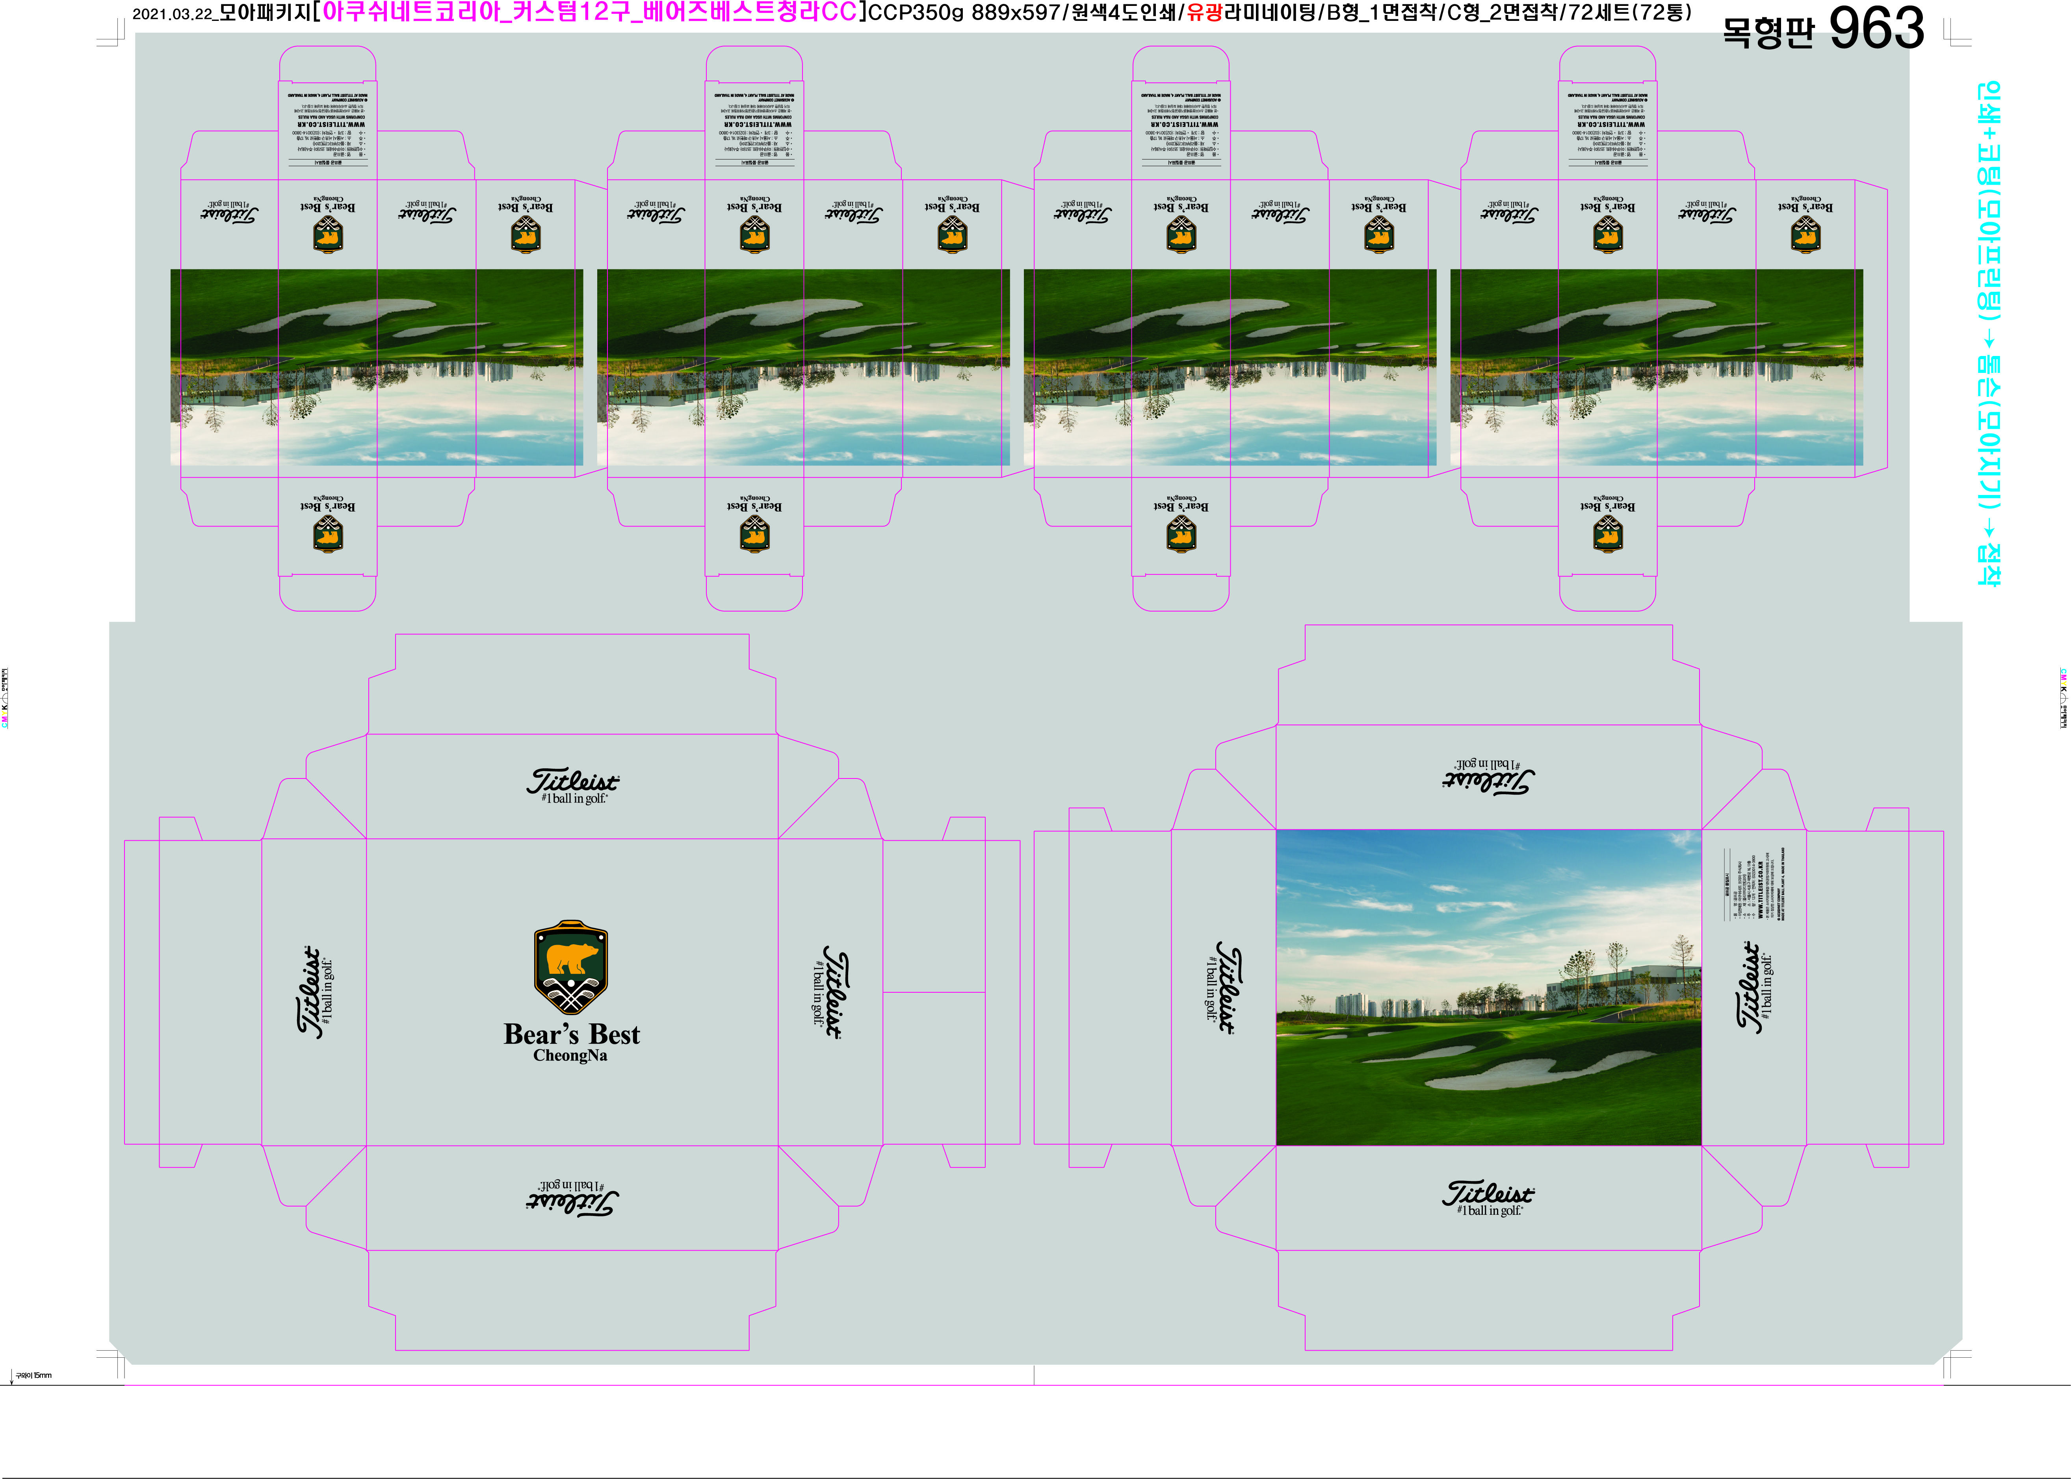Click the 'Bear's Best' title text

pos(571,1034)
